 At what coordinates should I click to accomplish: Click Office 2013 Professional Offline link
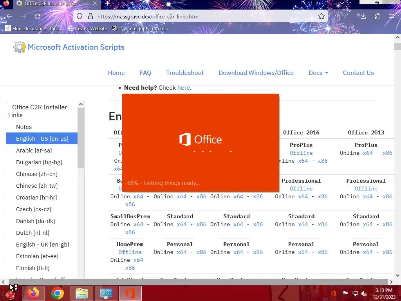tap(366, 189)
